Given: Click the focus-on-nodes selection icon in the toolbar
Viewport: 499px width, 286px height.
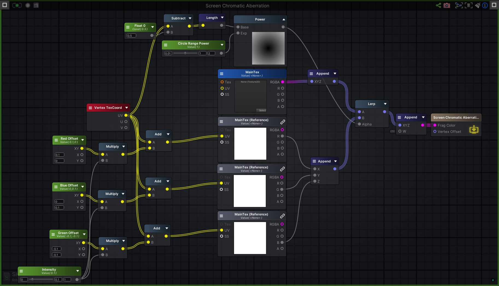Looking at the screenshot, I should (x=459, y=5).
